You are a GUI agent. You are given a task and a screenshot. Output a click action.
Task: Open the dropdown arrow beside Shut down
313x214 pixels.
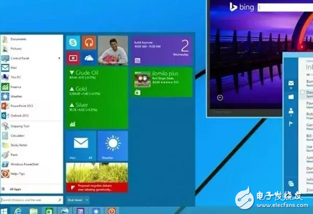[x=87, y=200]
